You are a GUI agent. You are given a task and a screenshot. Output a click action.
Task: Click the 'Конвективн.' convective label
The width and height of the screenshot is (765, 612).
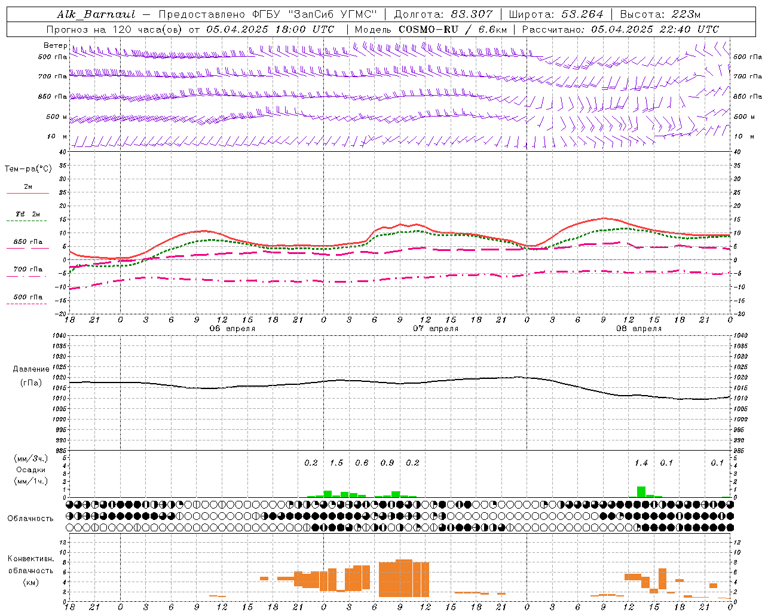coord(31,559)
